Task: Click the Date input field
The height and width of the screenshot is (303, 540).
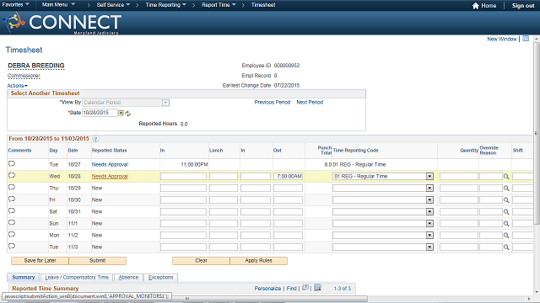Action: [100, 113]
